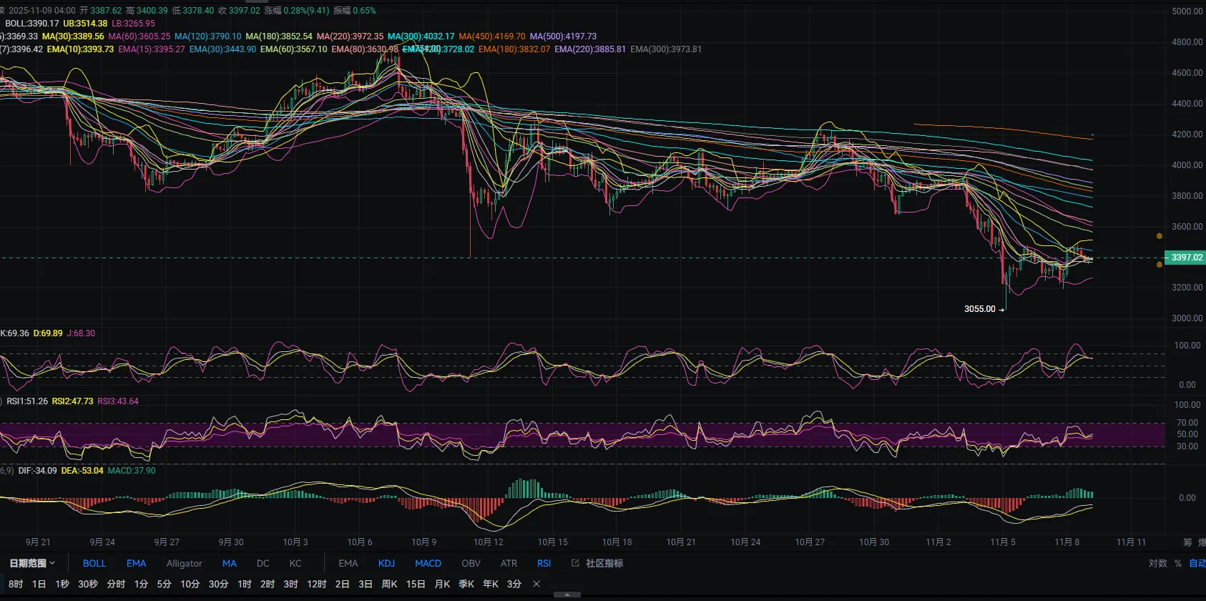Viewport: 1206px width, 601px height.
Task: Click the lower orange marker dot below the price tag
Action: click(x=1160, y=265)
